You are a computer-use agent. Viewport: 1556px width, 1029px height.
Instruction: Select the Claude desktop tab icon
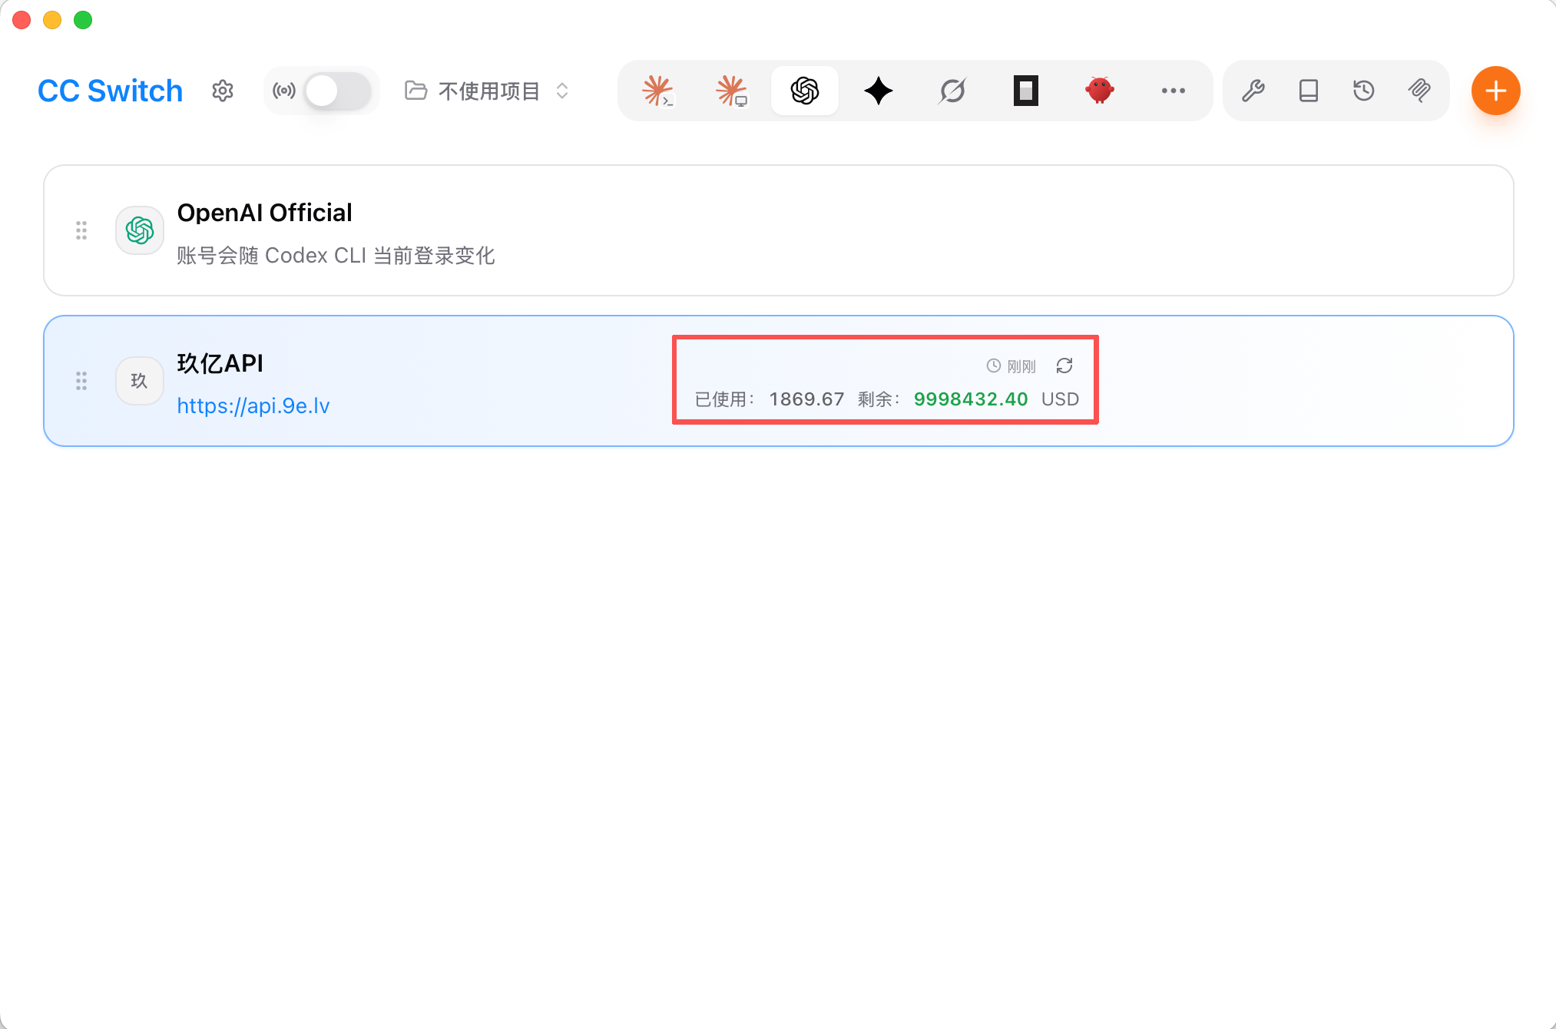click(731, 91)
